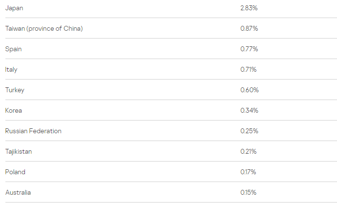This screenshot has height=204, width=337.
Task: Click the 0.17% value for Poland
Action: point(248,172)
